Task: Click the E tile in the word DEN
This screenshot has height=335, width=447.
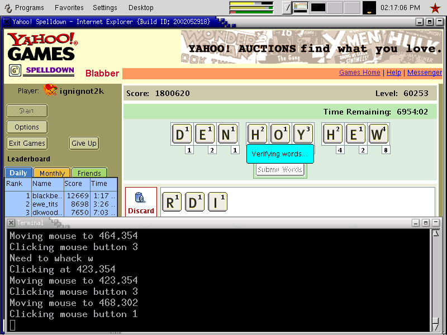Action: point(205,134)
